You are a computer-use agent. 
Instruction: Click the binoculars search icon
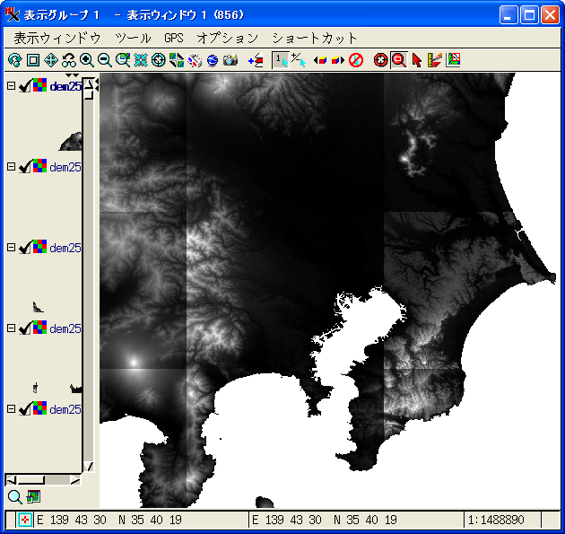pos(68,60)
